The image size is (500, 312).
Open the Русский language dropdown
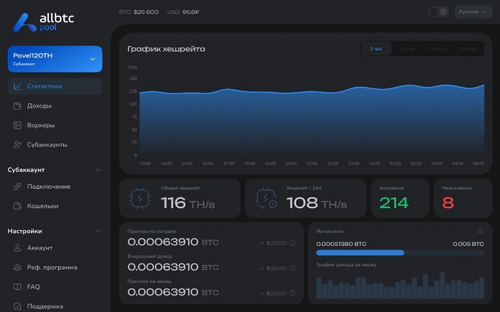click(x=473, y=12)
